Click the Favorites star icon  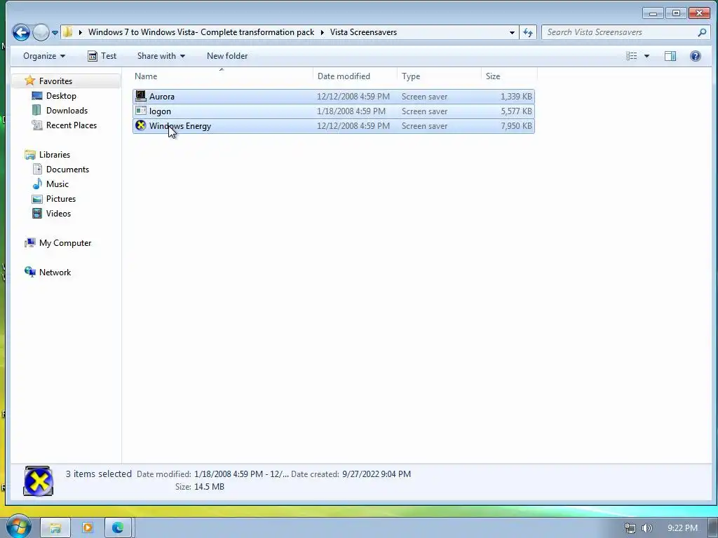pyautogui.click(x=29, y=81)
